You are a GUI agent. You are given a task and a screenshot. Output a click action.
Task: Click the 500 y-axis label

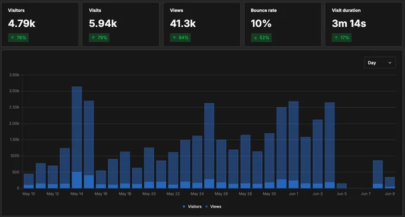click(16, 172)
